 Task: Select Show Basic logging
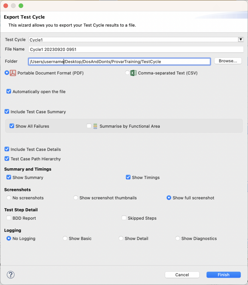pyautogui.click(x=65, y=238)
